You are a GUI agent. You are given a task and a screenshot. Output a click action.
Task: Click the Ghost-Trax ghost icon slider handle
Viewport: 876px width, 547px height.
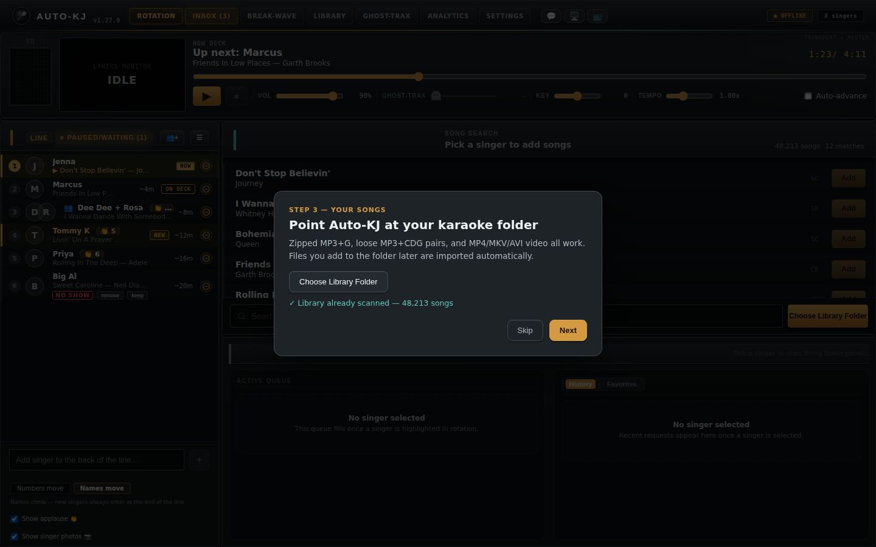436,96
